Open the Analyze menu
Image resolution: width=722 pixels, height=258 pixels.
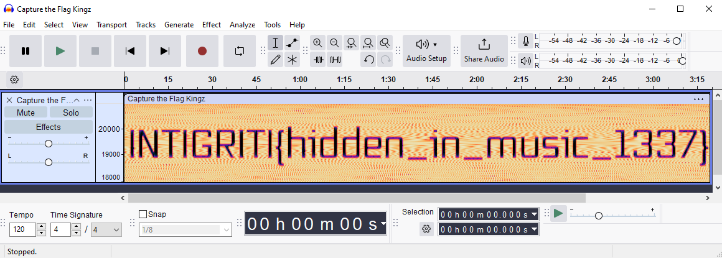click(242, 25)
